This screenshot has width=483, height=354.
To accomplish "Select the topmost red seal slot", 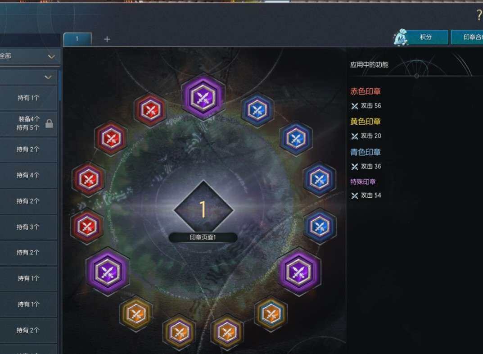I will click(150, 110).
